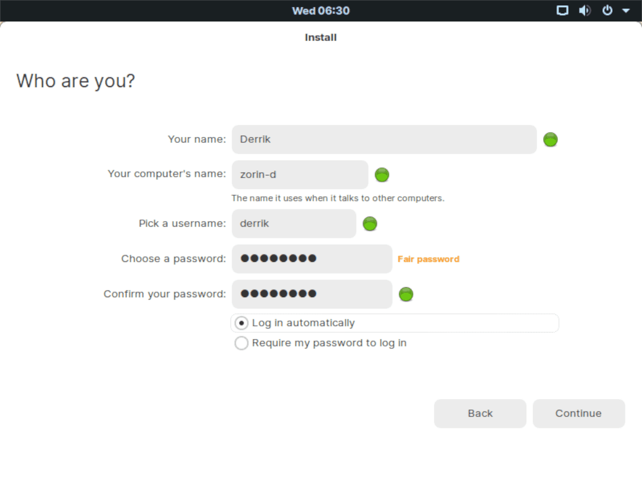642x481 pixels.
Task: Click the green check beside computer's name
Action: click(x=382, y=175)
